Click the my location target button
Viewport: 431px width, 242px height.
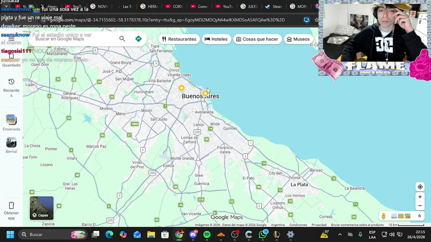tap(420, 187)
